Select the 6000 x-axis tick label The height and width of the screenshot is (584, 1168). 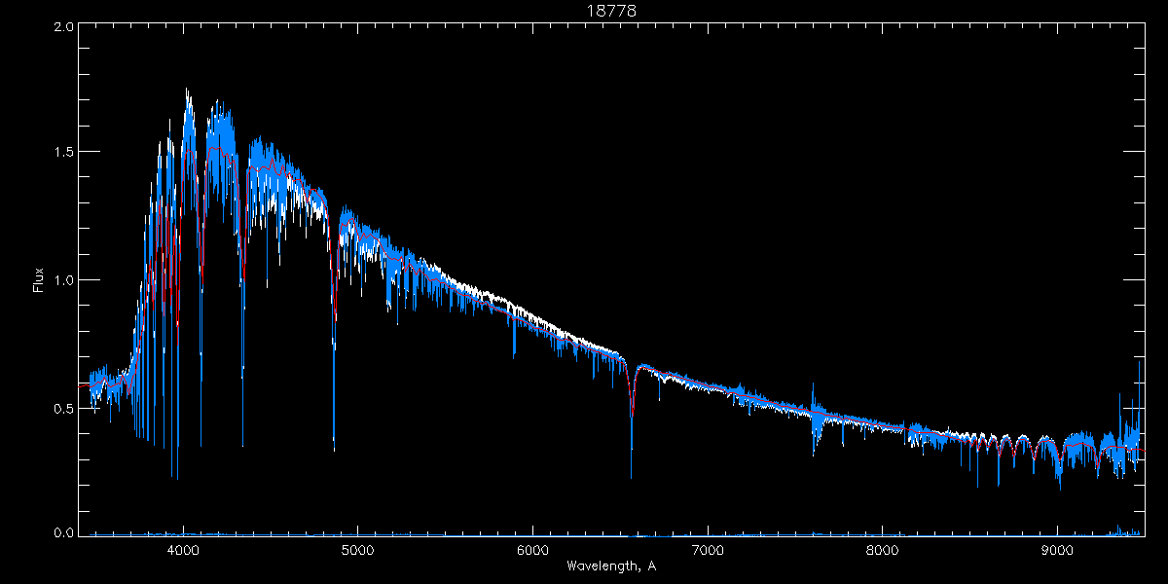click(x=532, y=549)
